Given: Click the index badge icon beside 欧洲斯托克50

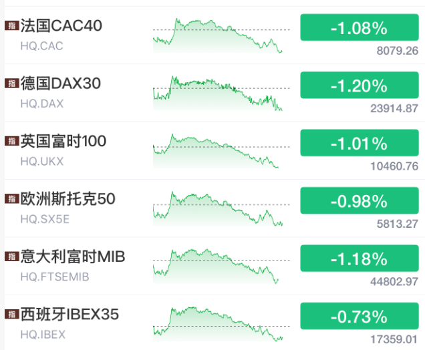Looking at the screenshot, I should click(x=11, y=198).
